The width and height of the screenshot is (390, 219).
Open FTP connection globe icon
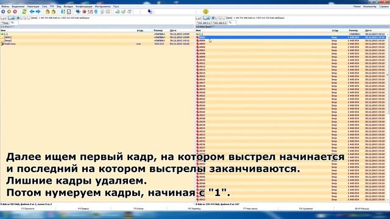[78, 12]
